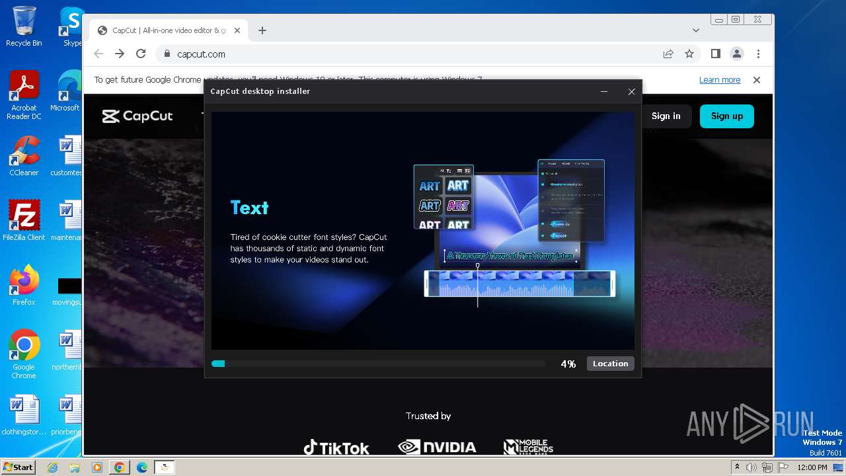The image size is (846, 476).
Task: Share this page icon in address bar
Action: (668, 54)
